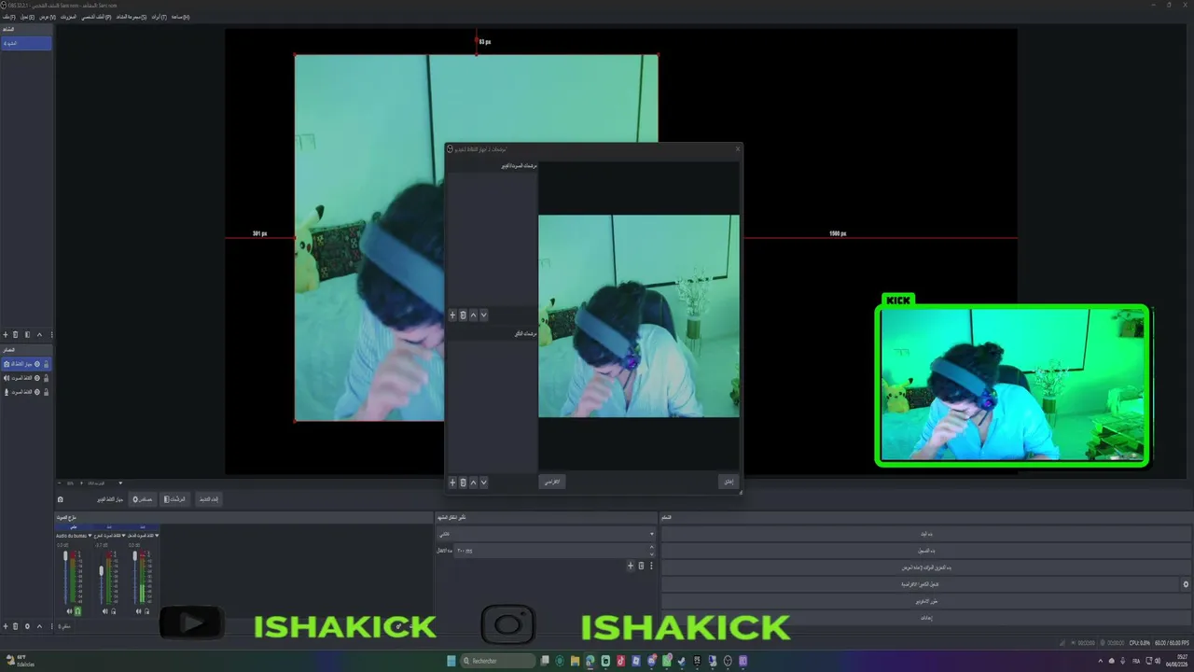Move the selected scene up
This screenshot has height=672, width=1194.
(x=39, y=334)
